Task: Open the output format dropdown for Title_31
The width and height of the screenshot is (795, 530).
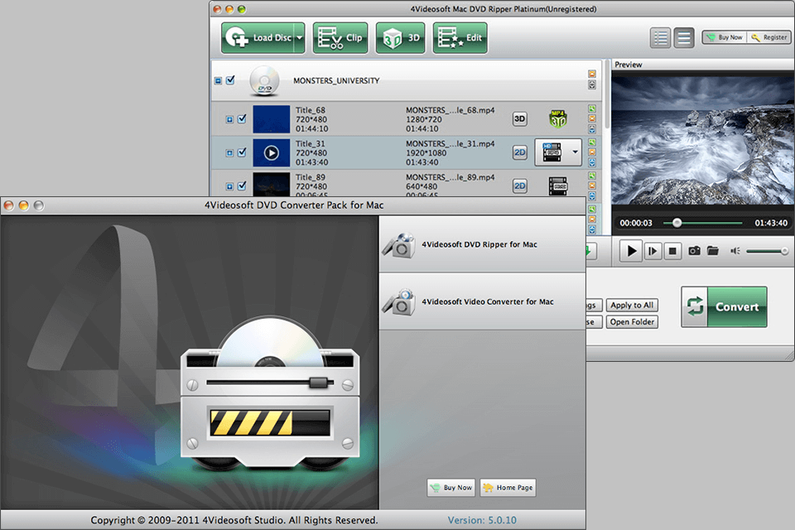Action: [573, 152]
